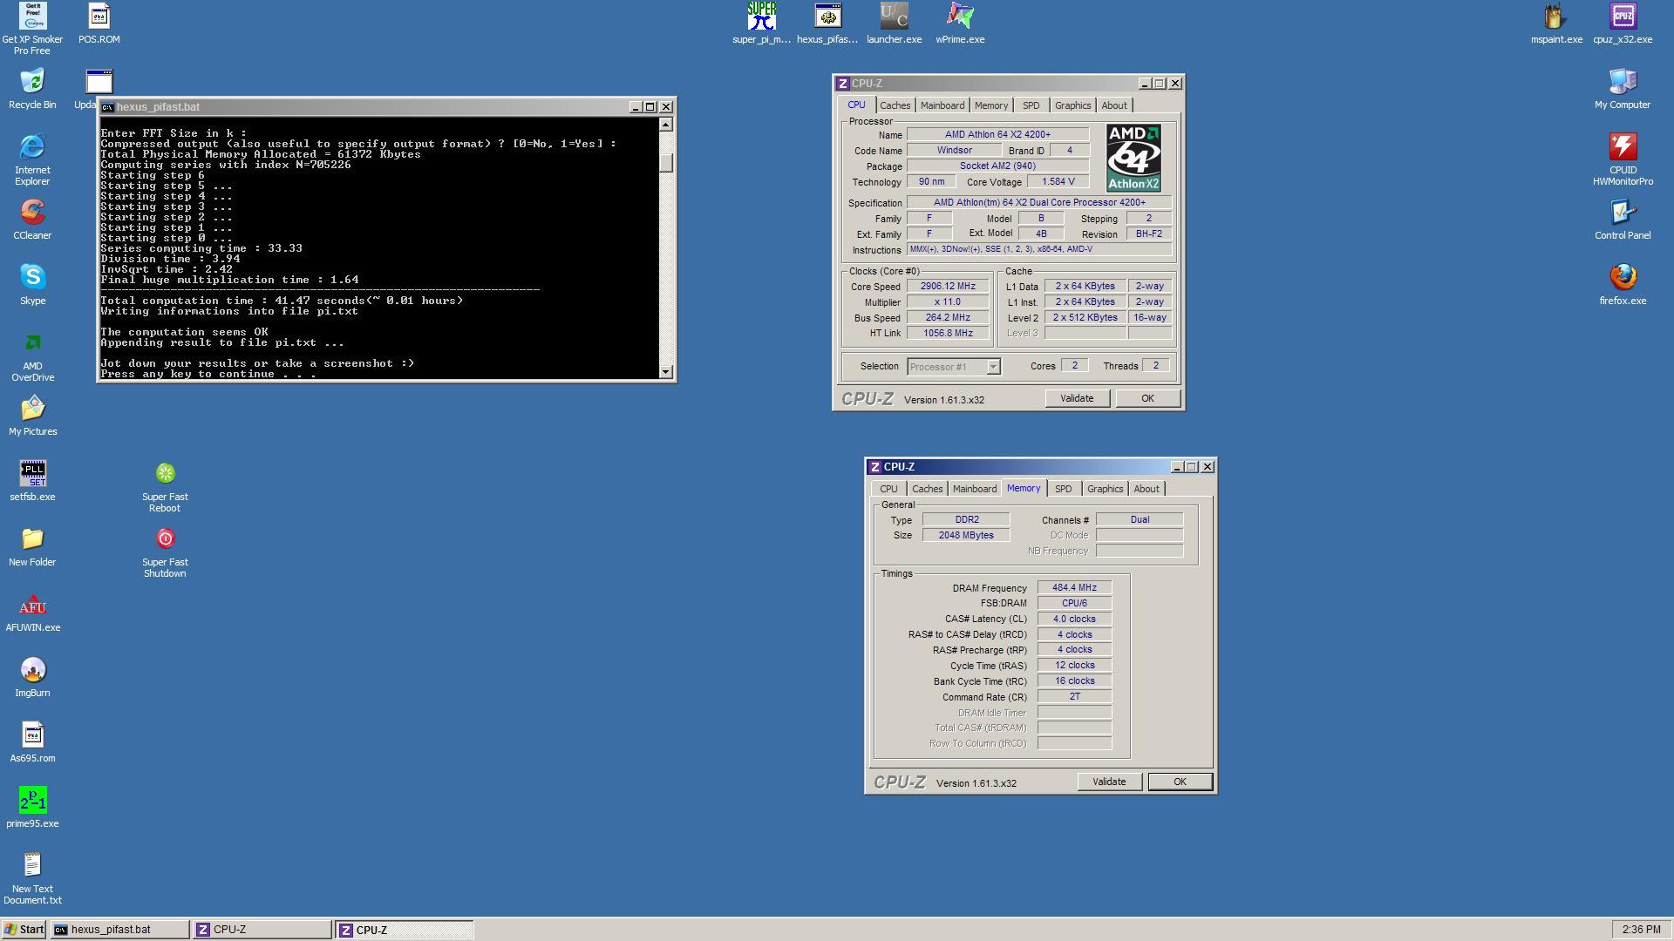Click the DRAM Frequency 484.4 MHz value
1674x941 pixels.
click(x=1074, y=587)
